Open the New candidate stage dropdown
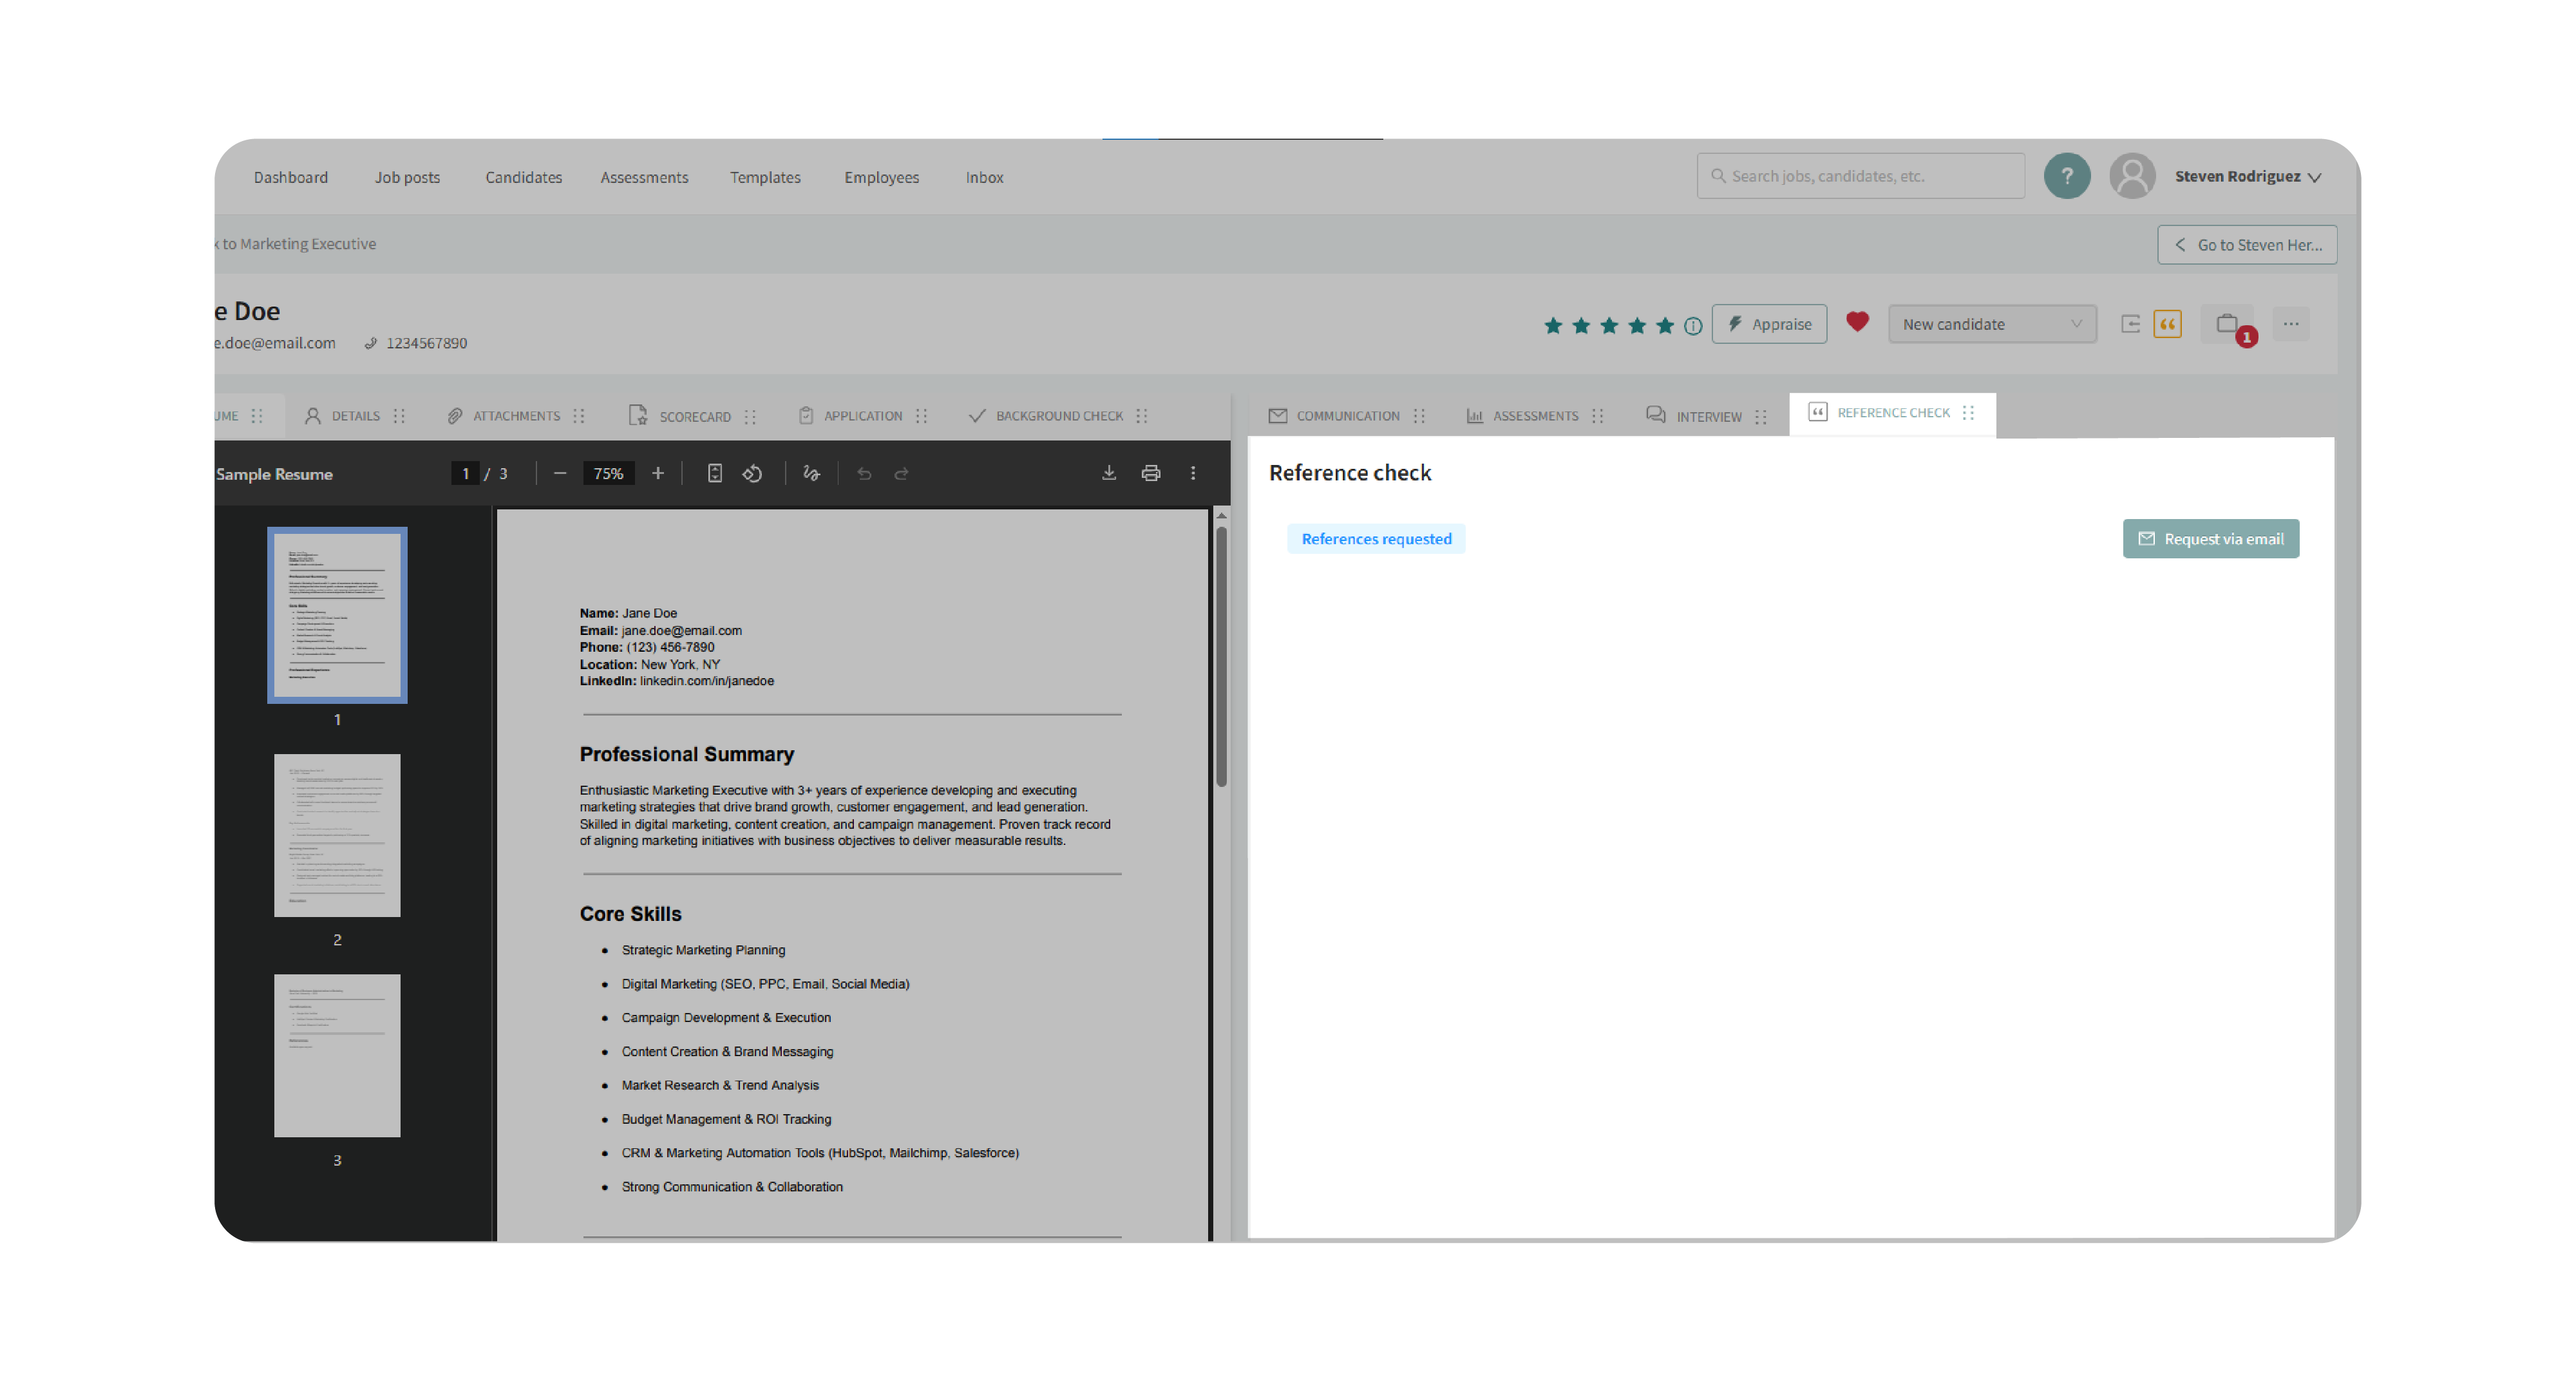Image resolution: width=2576 pixels, height=1382 pixels. pos(1991,324)
